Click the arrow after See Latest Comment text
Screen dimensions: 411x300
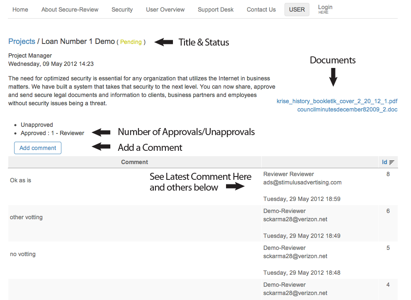[235, 187]
